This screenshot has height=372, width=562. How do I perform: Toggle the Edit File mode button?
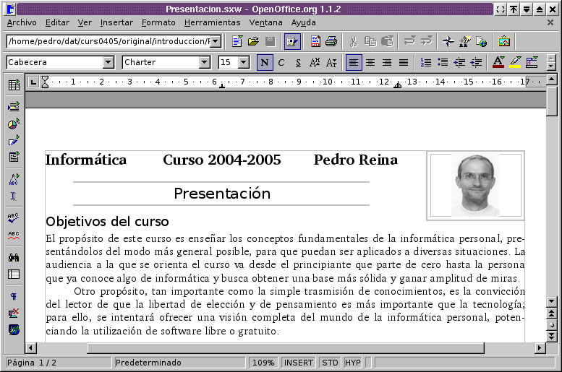click(292, 41)
